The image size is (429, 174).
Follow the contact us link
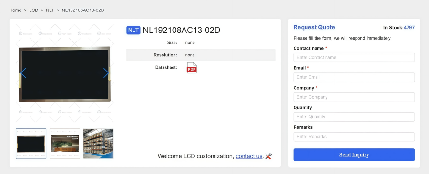tap(249, 156)
